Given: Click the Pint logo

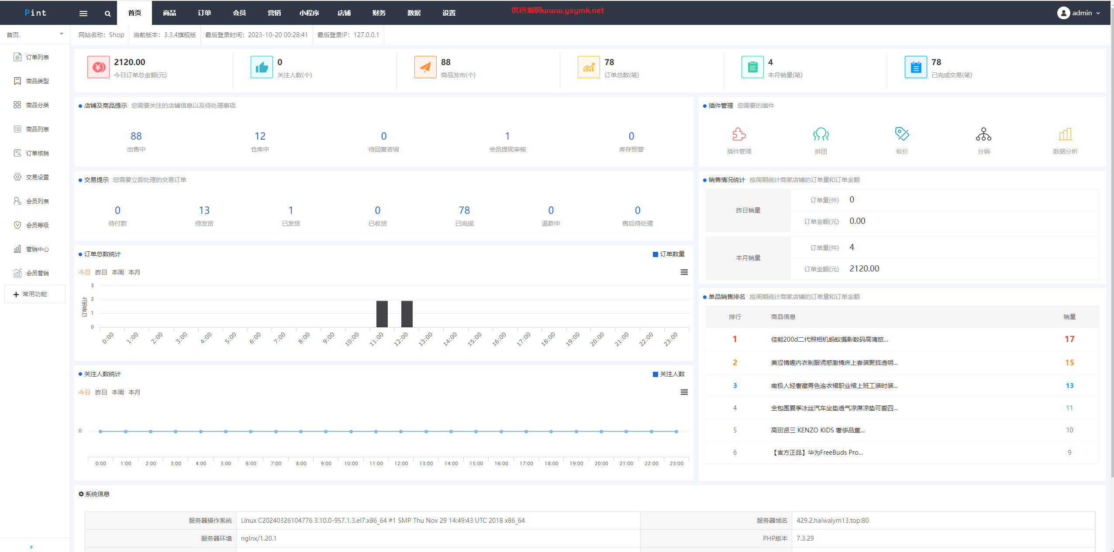Looking at the screenshot, I should [x=35, y=13].
